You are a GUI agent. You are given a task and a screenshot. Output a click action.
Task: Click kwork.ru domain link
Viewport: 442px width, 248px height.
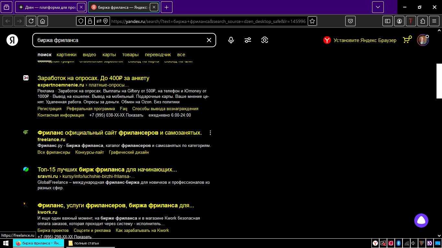(47, 212)
